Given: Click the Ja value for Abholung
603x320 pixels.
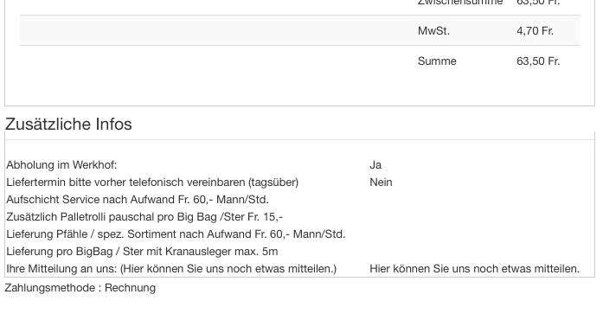Looking at the screenshot, I should click(x=375, y=165).
